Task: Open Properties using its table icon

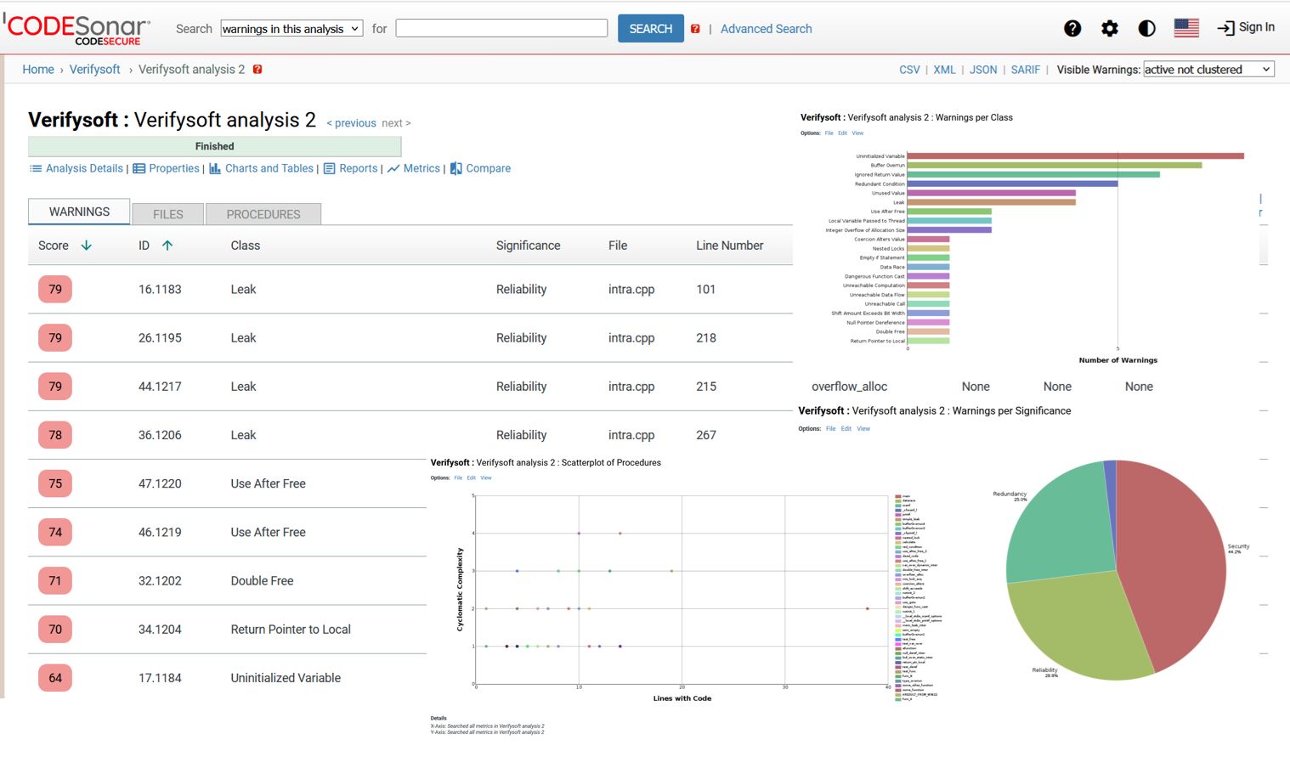Action: tap(139, 168)
